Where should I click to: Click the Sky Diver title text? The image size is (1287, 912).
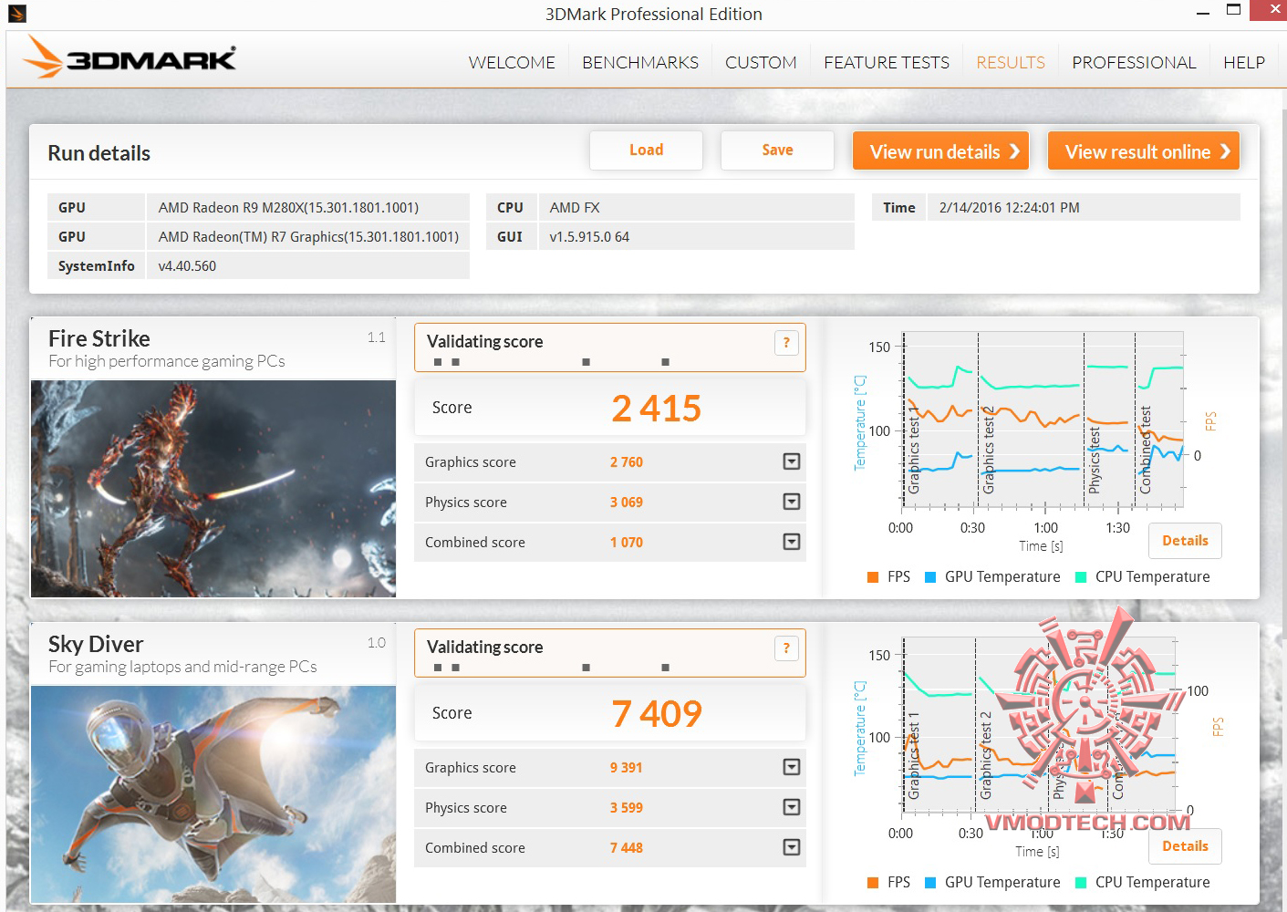(x=96, y=644)
